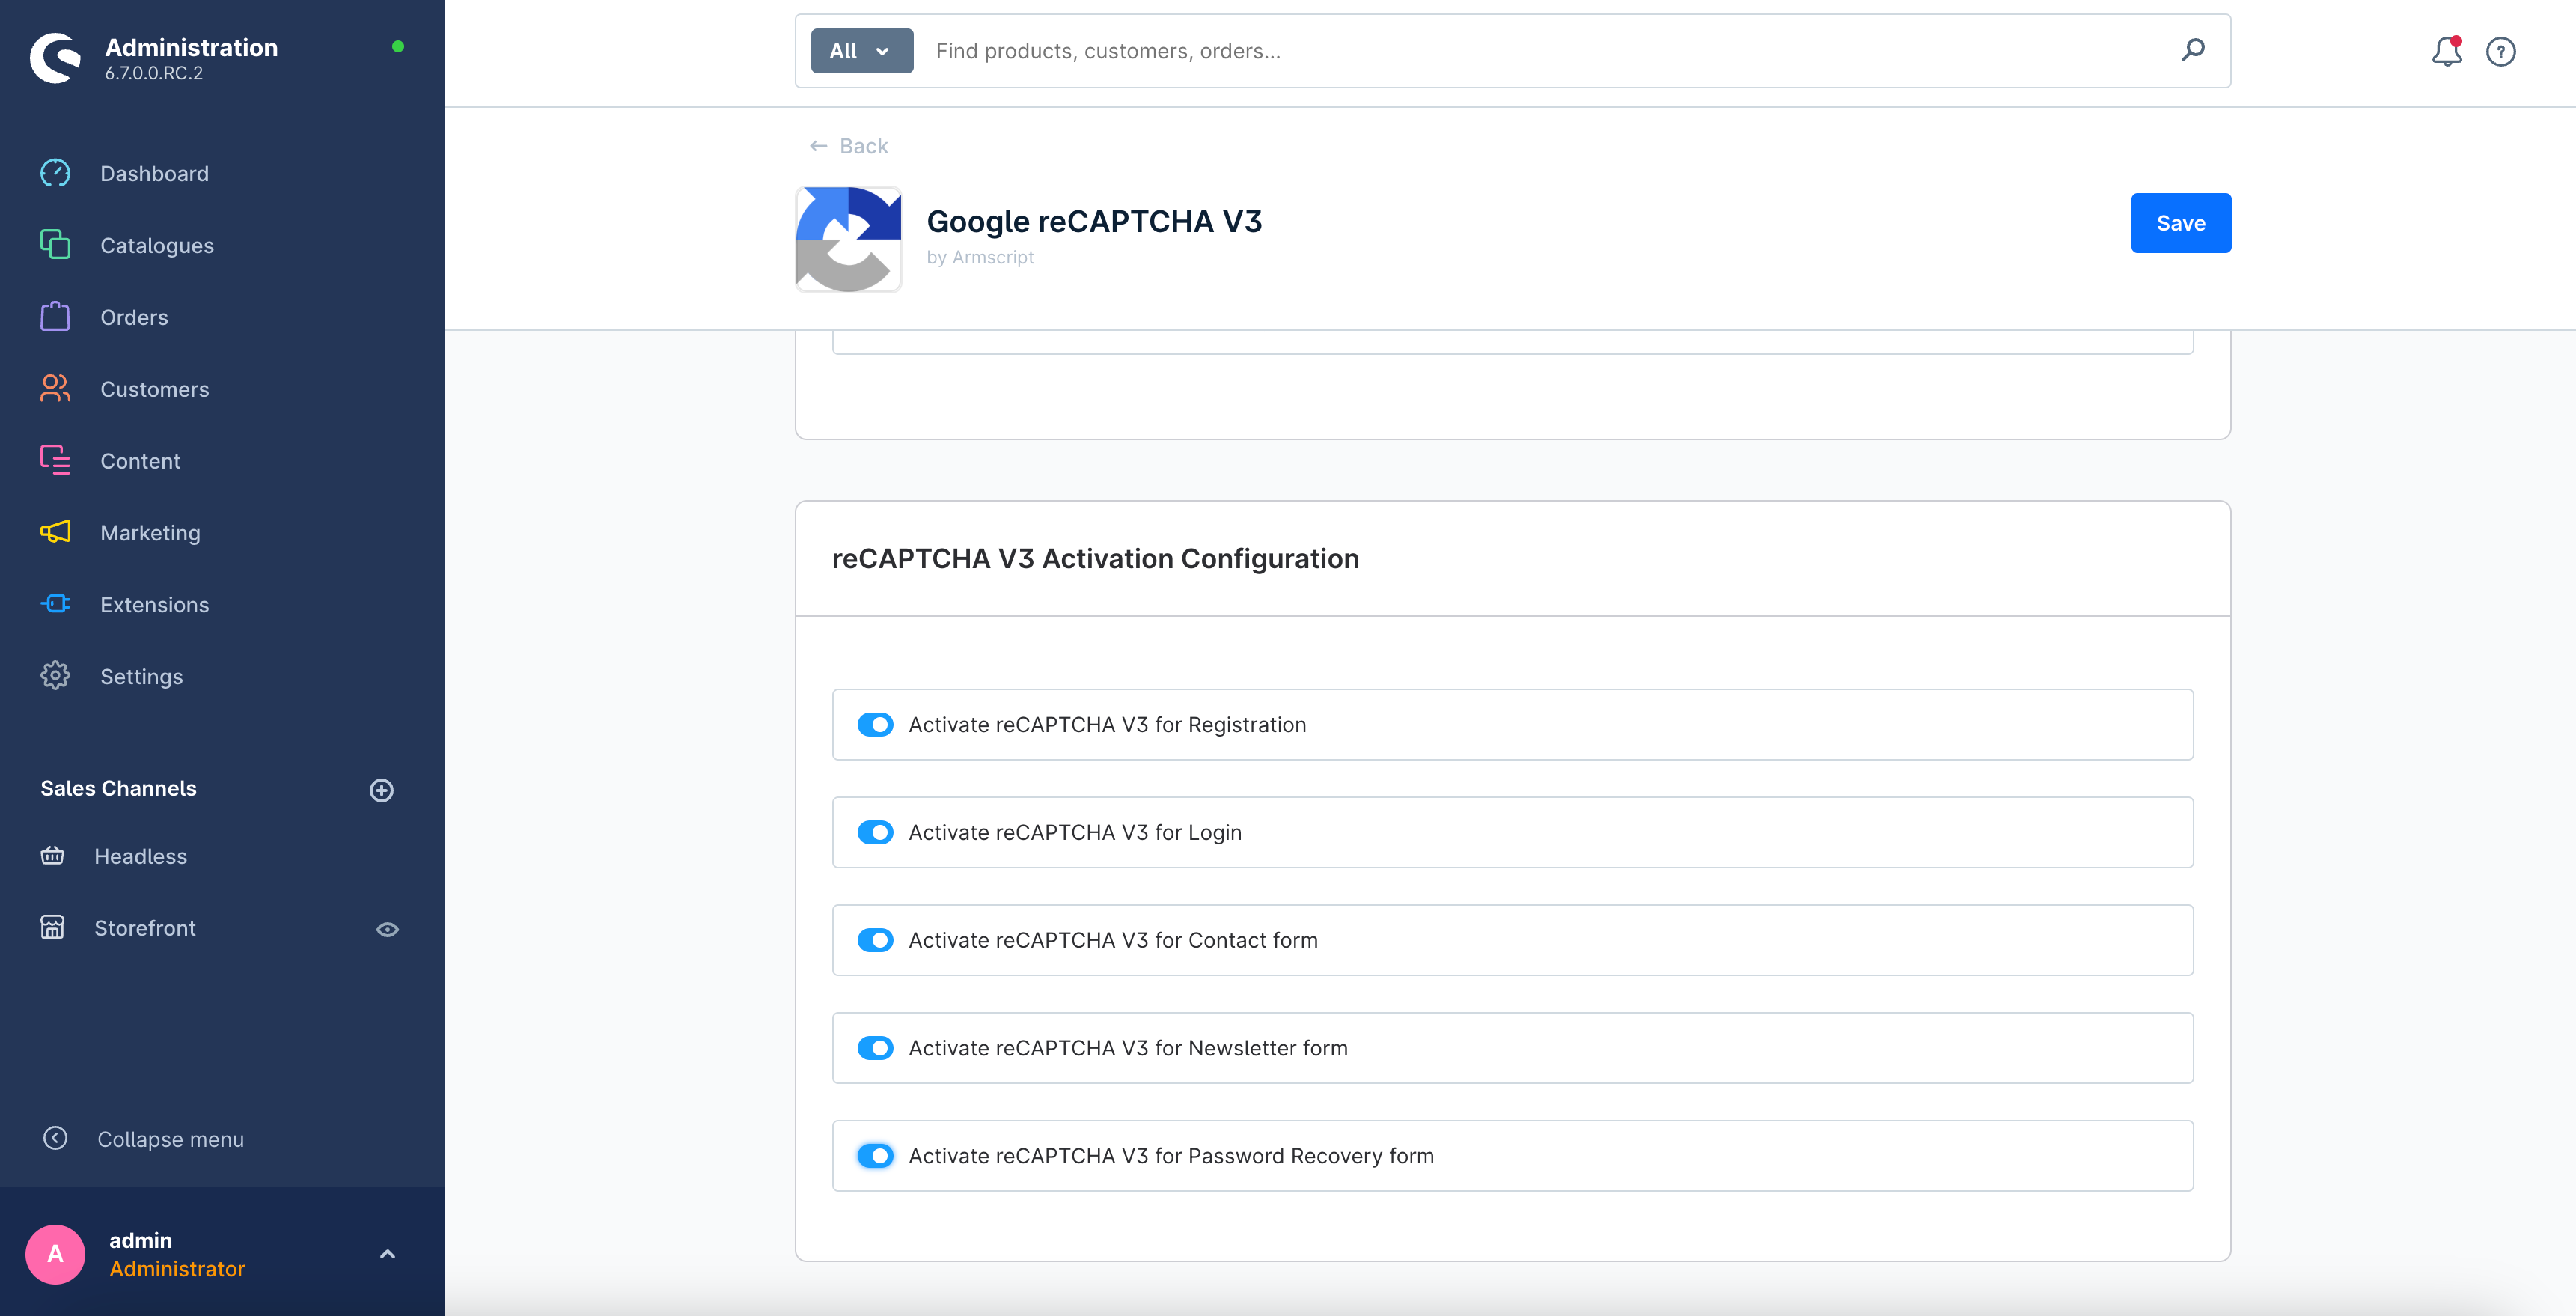This screenshot has height=1316, width=2576.
Task: Click the Extensions plug icon
Action: (x=55, y=604)
